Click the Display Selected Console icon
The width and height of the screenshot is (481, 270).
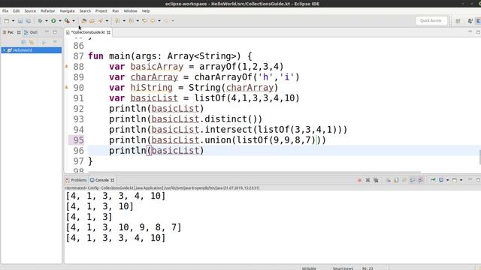point(441,180)
